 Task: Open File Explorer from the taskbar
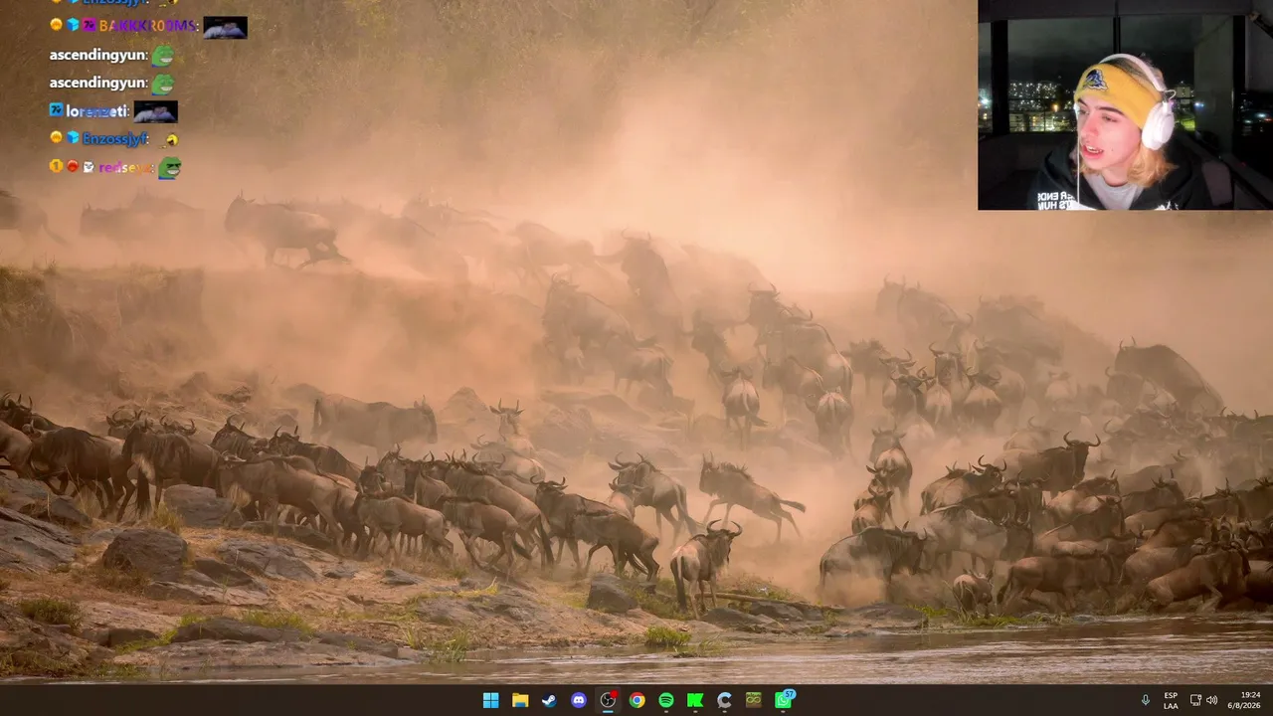[520, 700]
